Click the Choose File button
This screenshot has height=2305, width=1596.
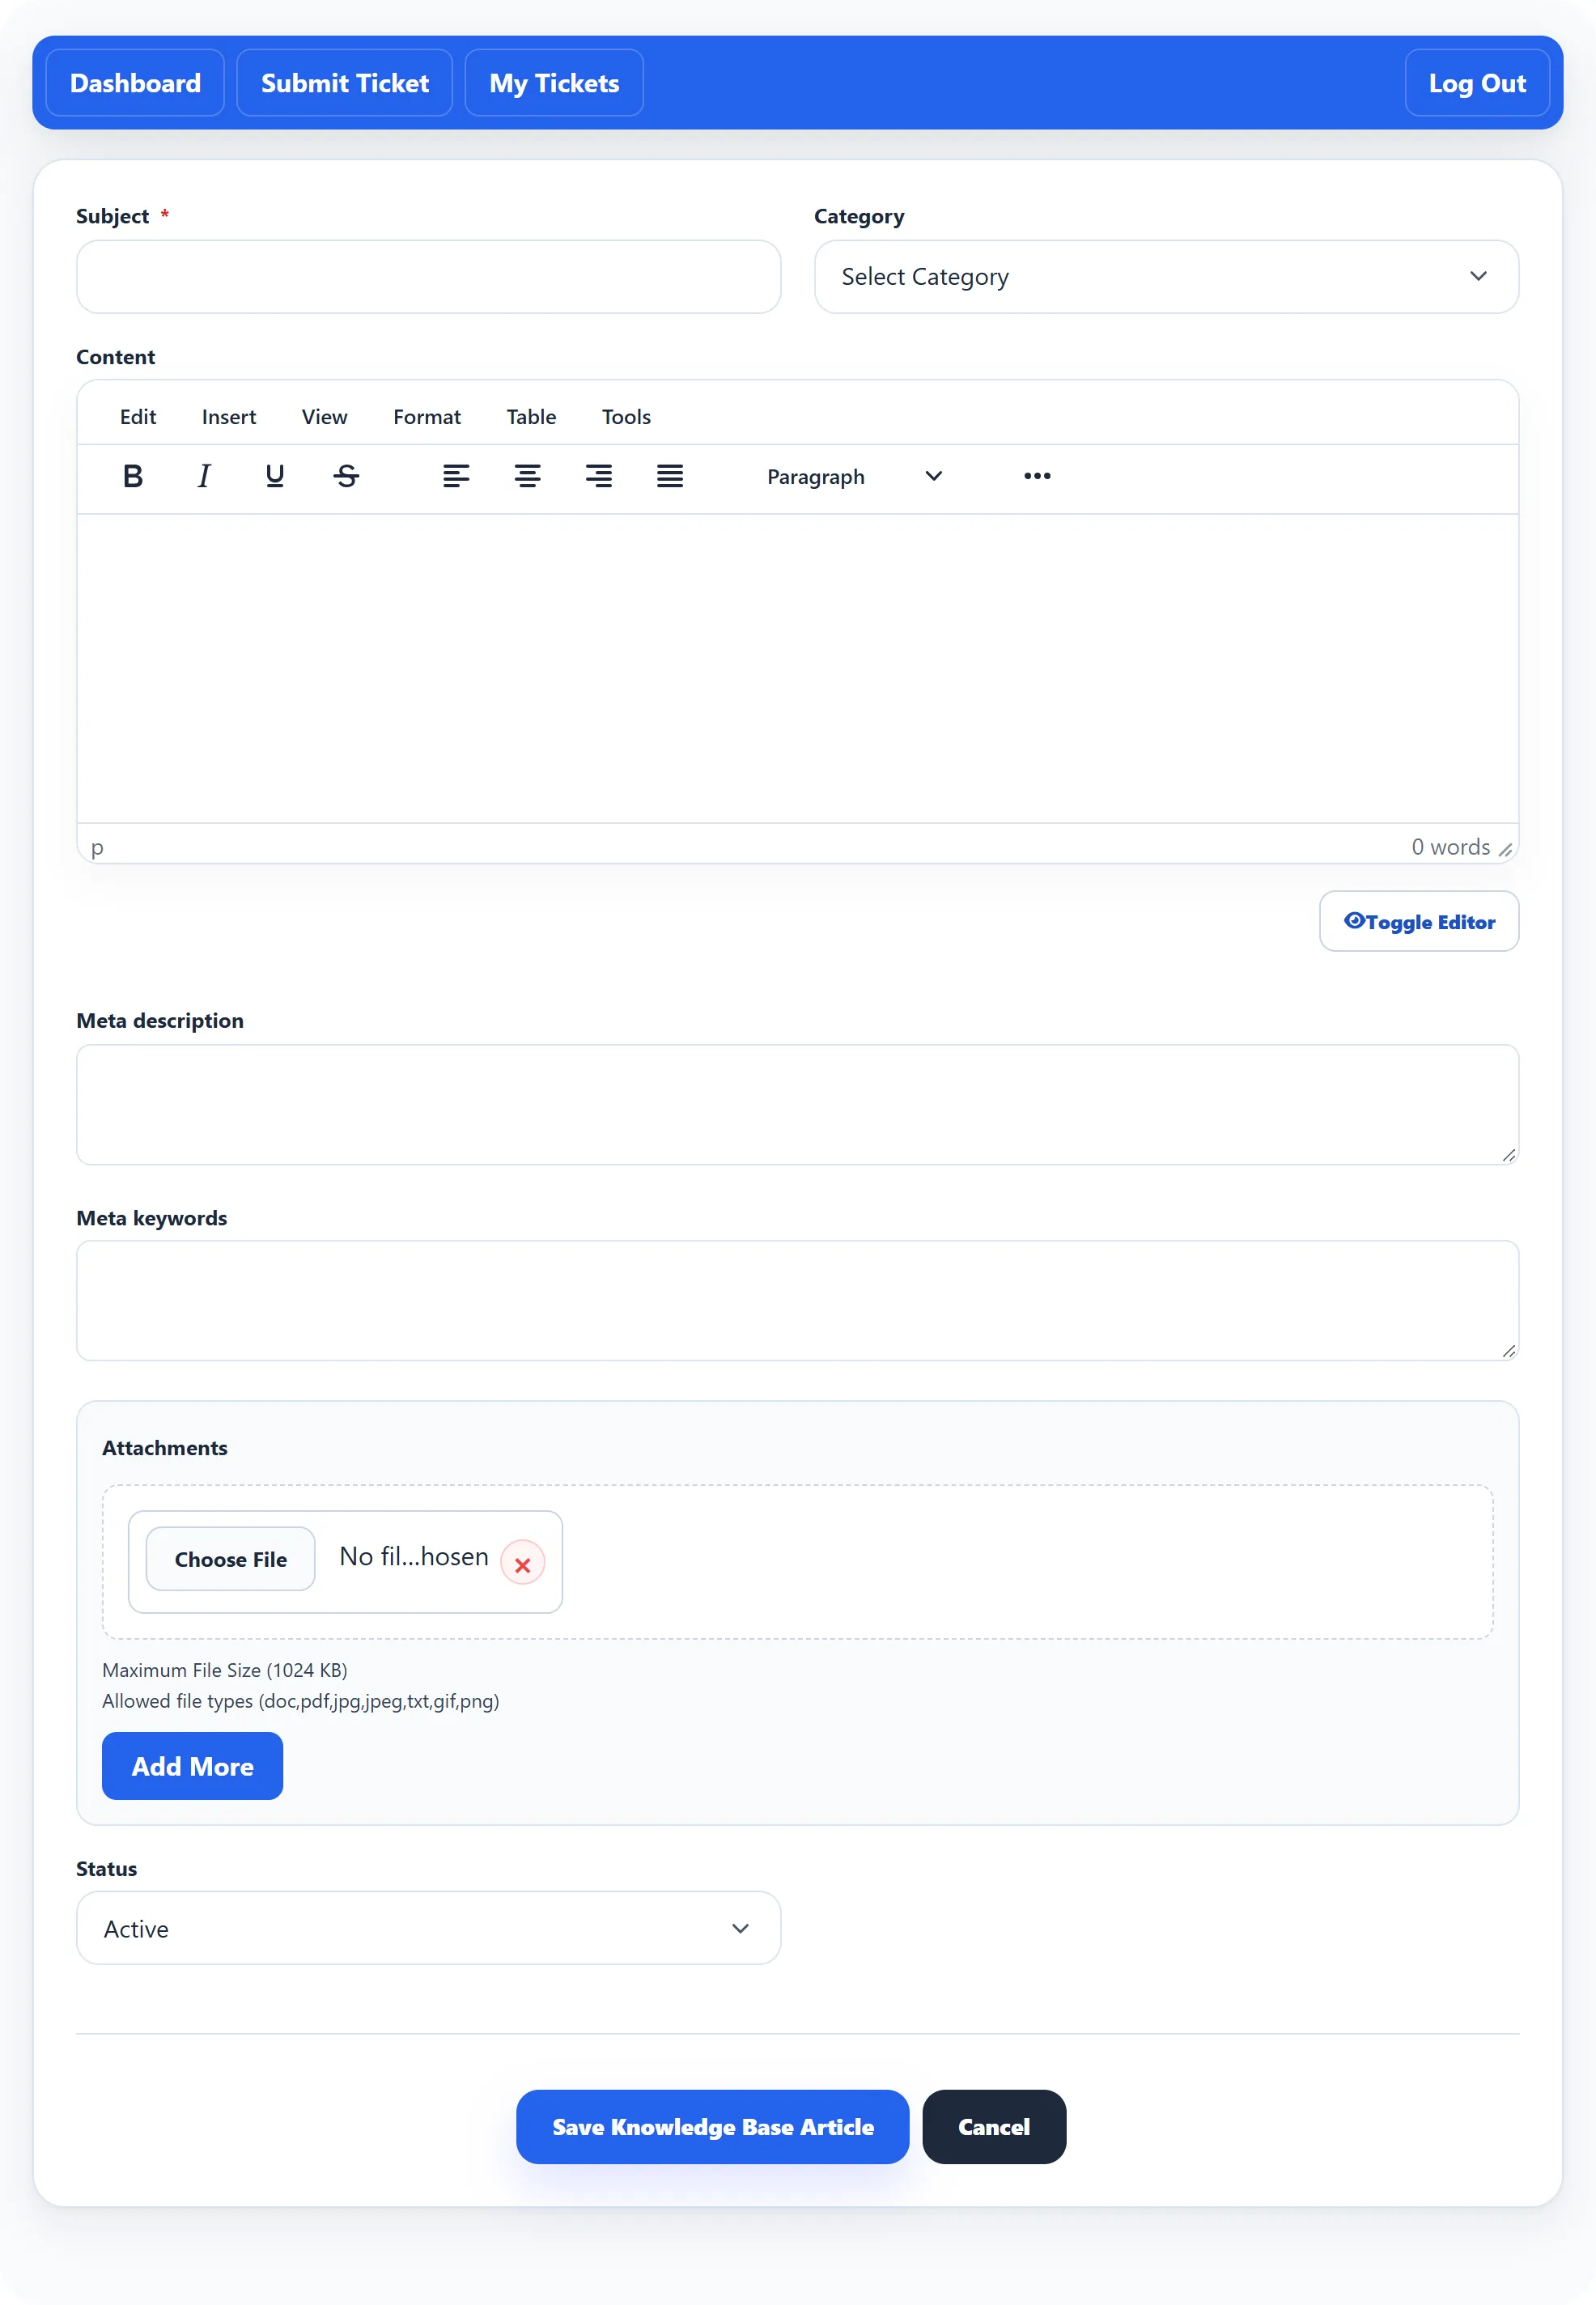click(x=231, y=1559)
